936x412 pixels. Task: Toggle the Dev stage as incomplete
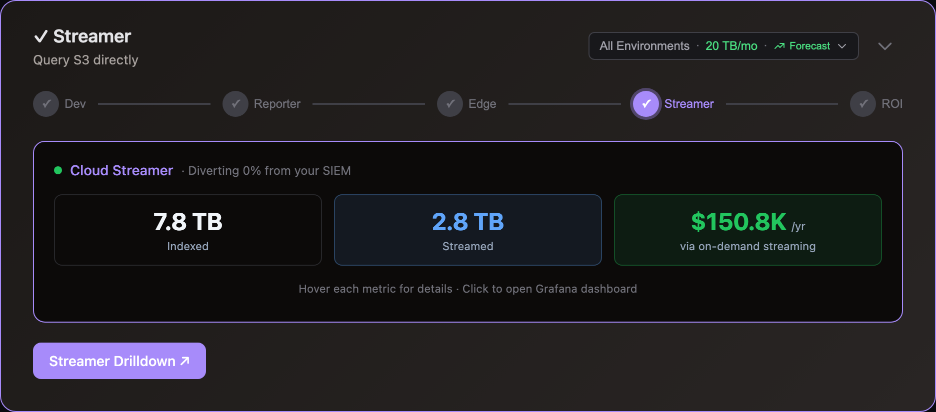click(x=45, y=104)
